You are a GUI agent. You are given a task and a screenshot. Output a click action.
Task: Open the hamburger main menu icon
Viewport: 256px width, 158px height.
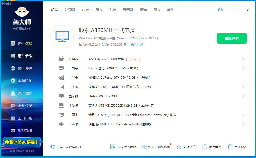[x=230, y=10]
